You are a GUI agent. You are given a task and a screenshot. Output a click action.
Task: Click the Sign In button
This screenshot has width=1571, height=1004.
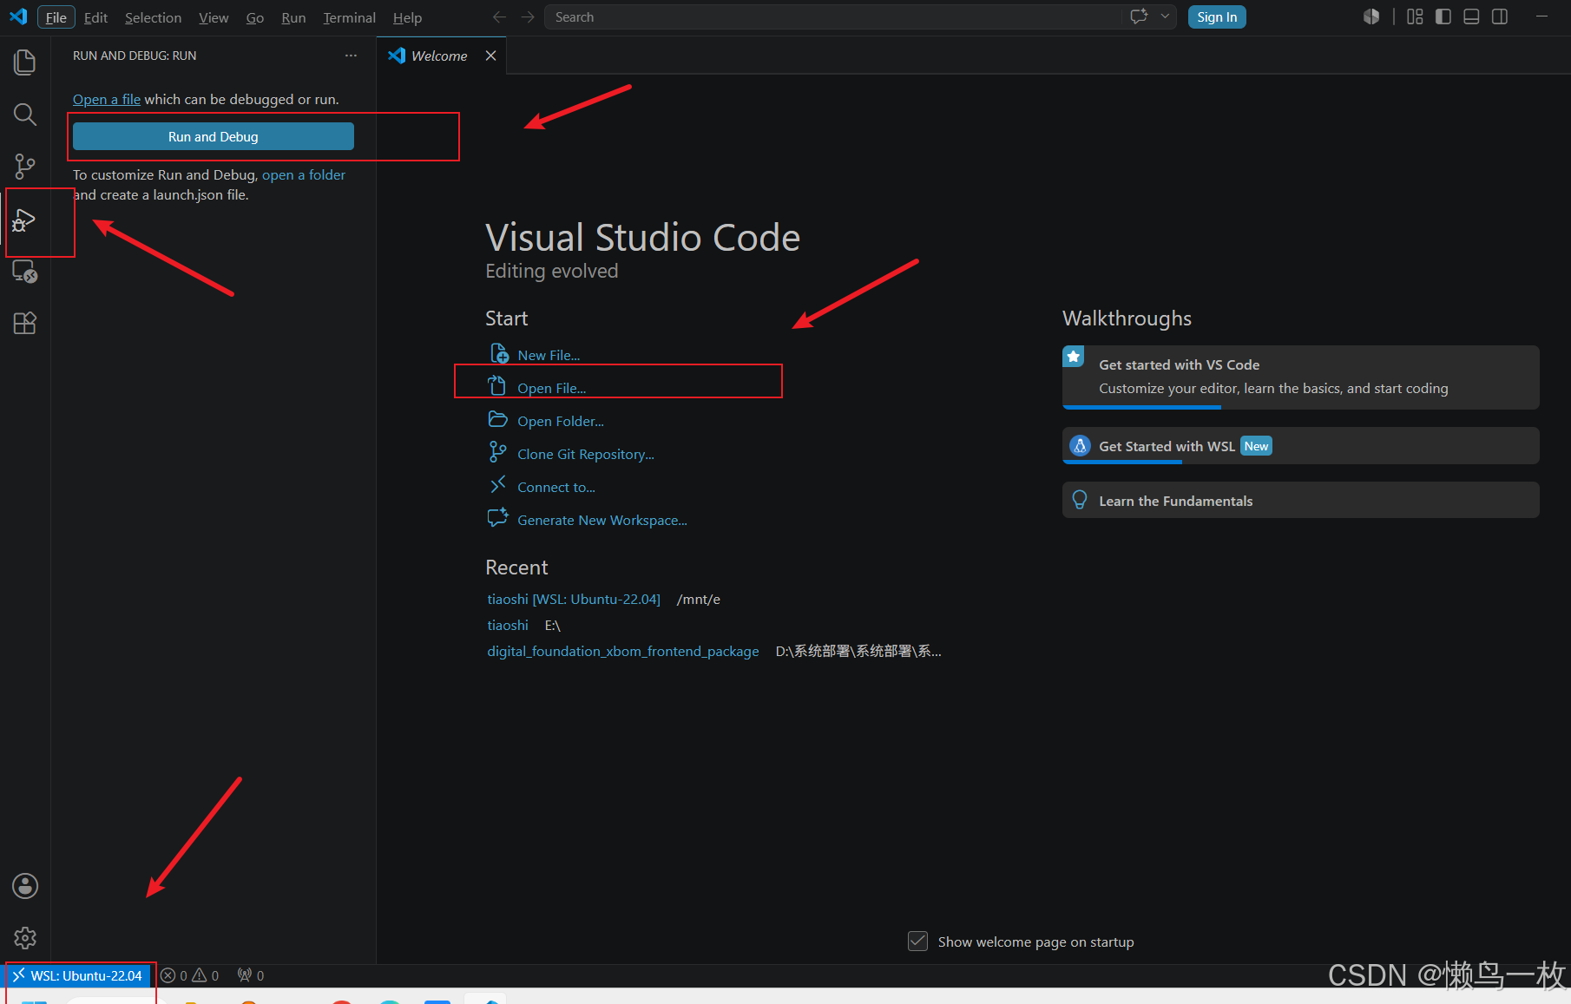(x=1217, y=17)
